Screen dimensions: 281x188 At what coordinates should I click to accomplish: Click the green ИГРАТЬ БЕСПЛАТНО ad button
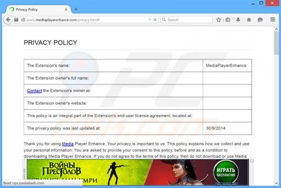(226, 171)
